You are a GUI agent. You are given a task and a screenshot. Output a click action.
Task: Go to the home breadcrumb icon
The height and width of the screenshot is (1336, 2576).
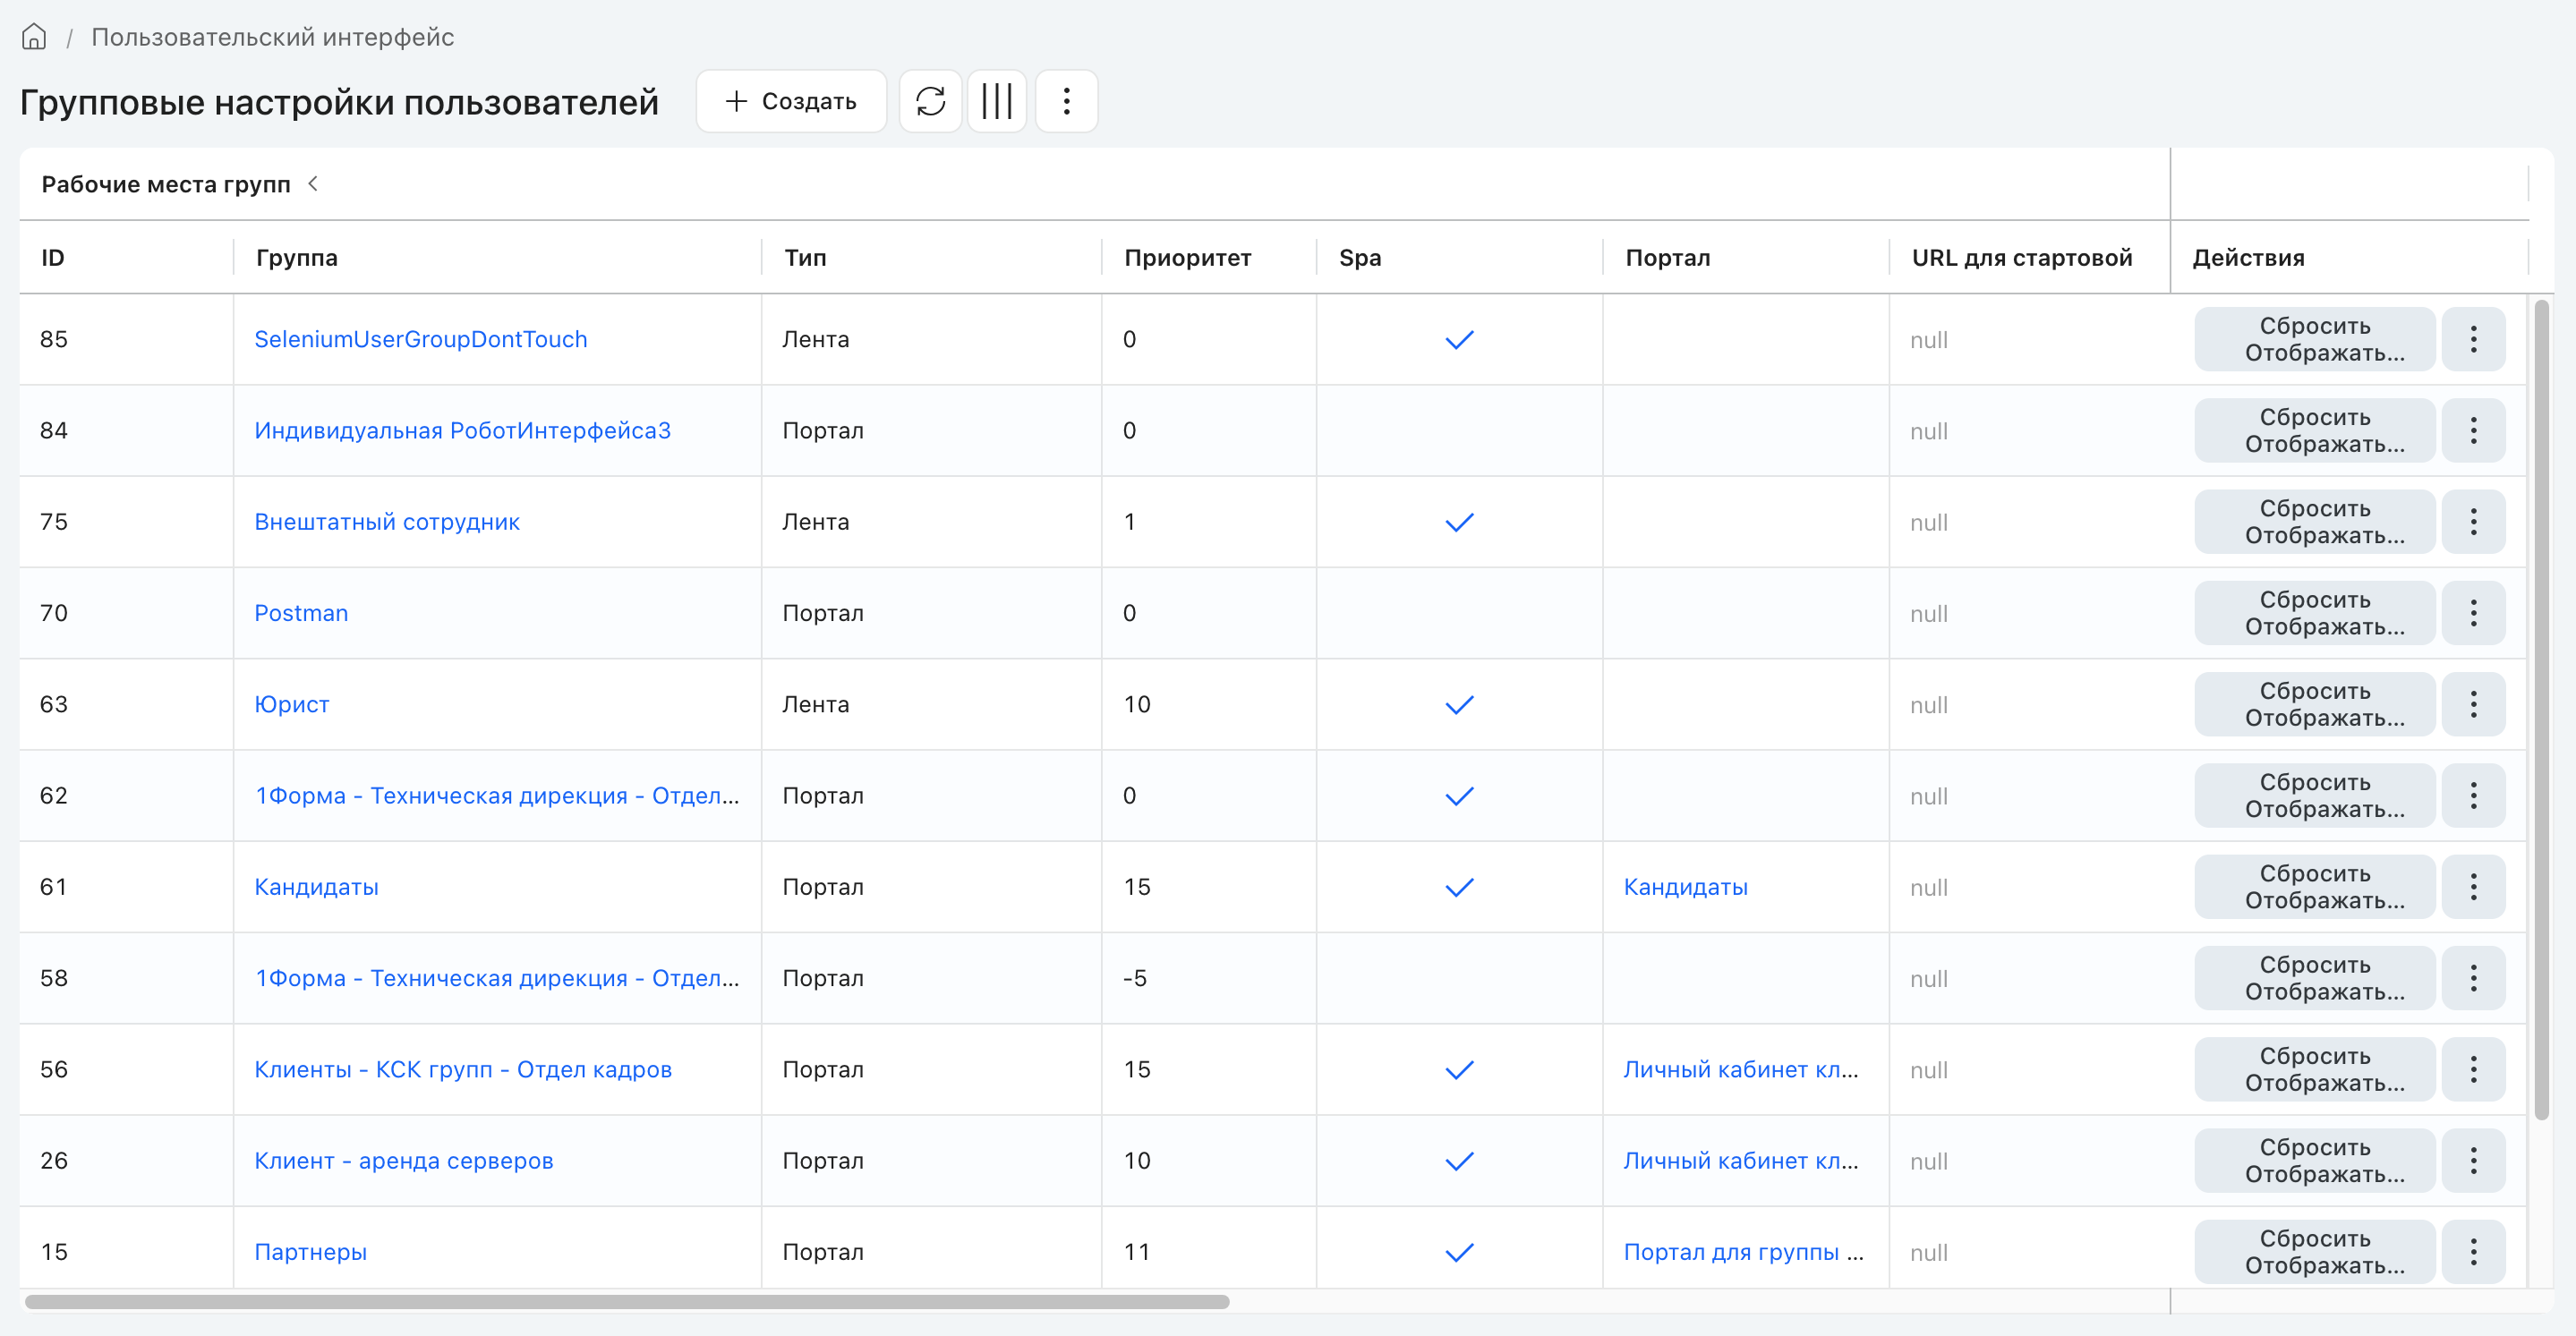tap(34, 37)
